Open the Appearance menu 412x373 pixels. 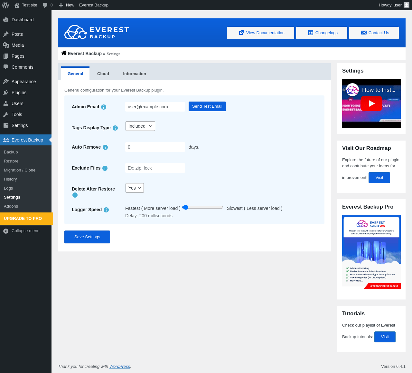(x=26, y=82)
